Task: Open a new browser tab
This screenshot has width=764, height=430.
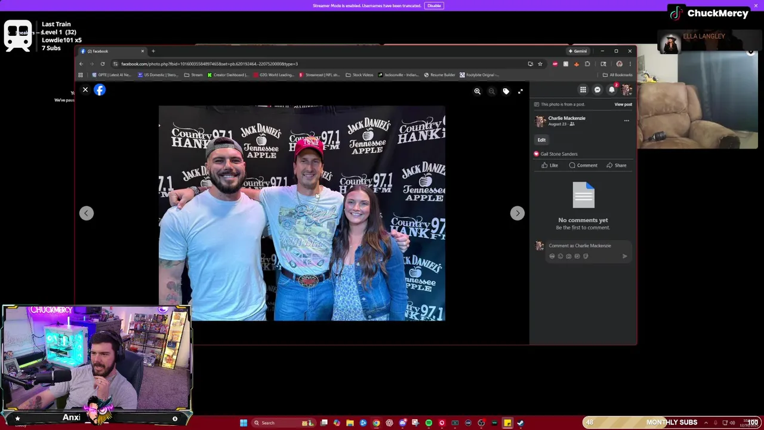Action: [x=153, y=51]
